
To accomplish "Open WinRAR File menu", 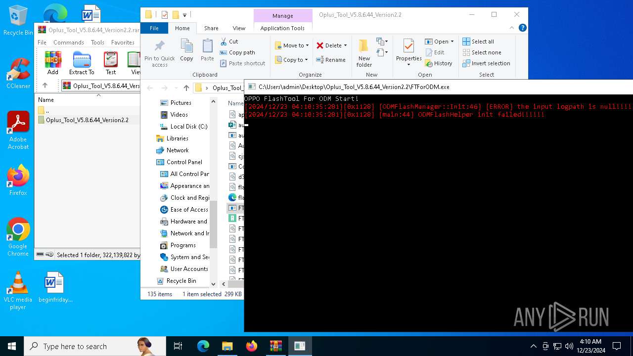I will [42, 43].
